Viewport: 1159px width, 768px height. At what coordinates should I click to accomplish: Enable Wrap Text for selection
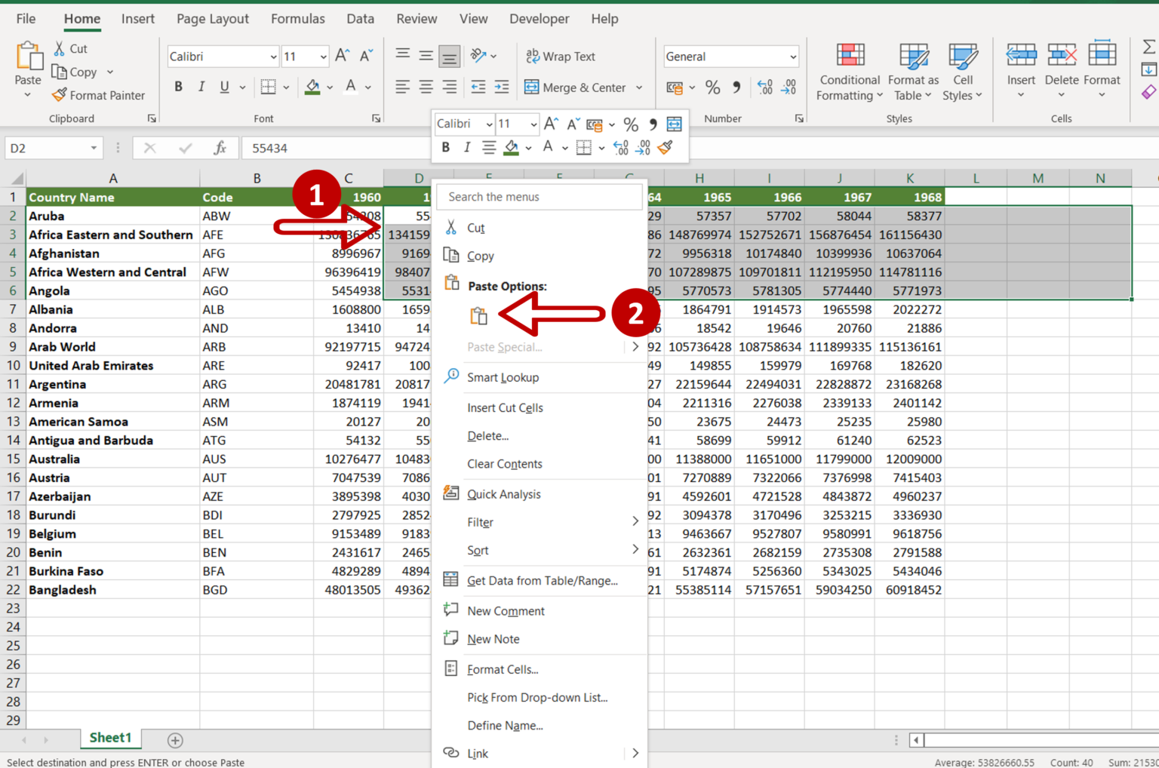coord(561,56)
